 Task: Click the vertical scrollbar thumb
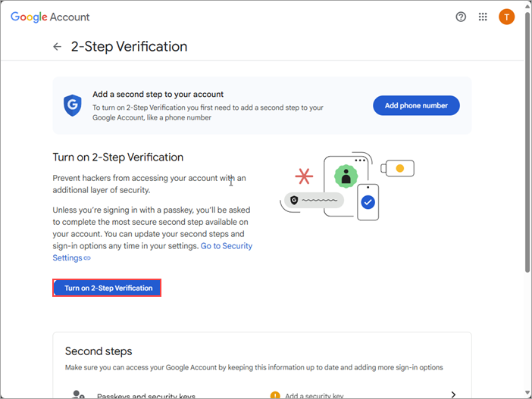pyautogui.click(x=527, y=140)
